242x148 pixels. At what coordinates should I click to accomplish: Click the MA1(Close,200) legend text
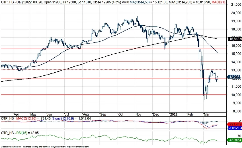pyautogui.click(x=180, y=2)
